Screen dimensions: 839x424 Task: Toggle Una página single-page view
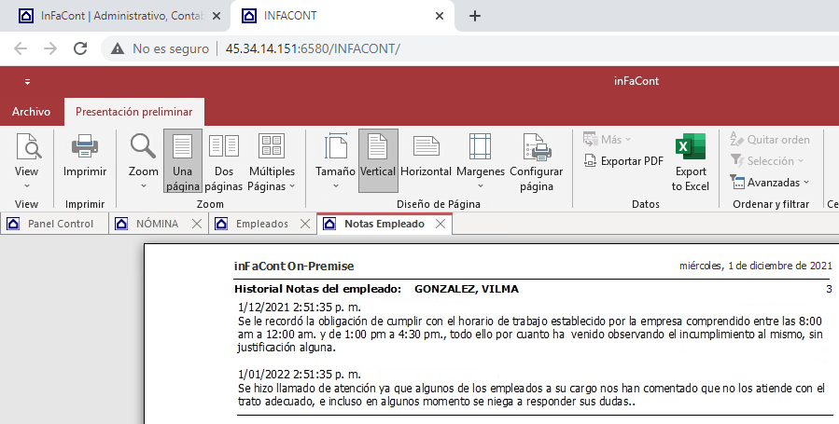pyautogui.click(x=183, y=160)
